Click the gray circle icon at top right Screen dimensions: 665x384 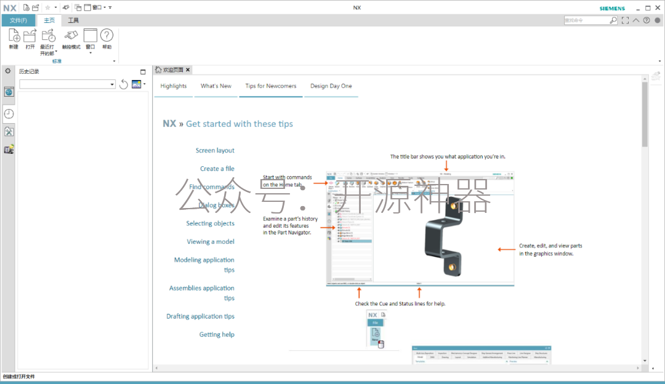click(x=658, y=20)
